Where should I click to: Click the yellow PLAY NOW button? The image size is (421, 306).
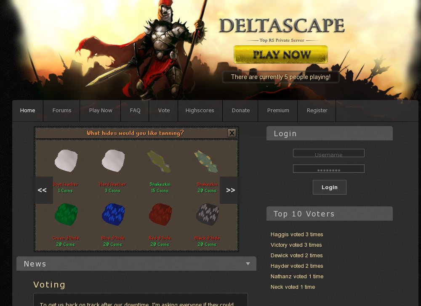280,54
